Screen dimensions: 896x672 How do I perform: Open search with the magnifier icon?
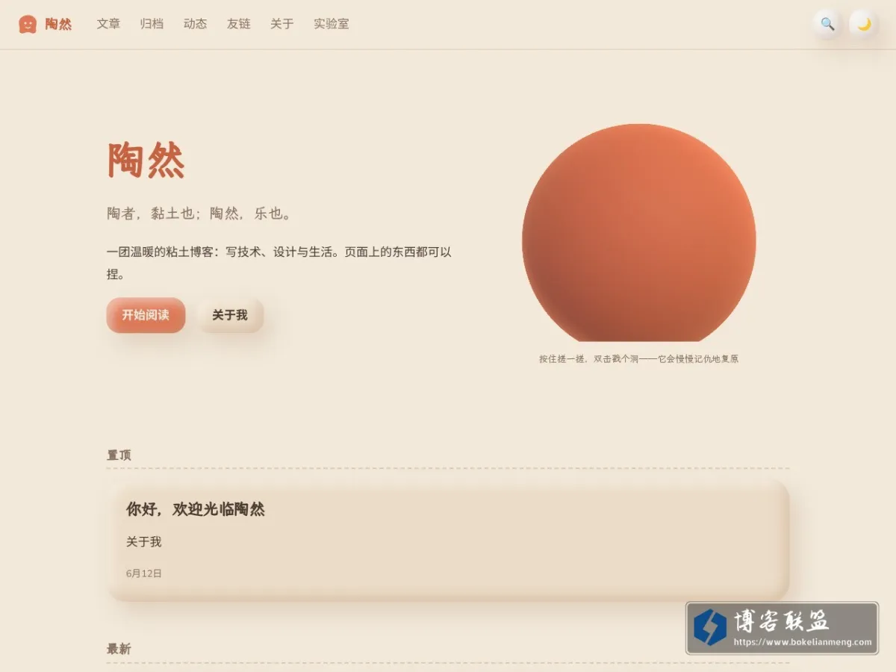(827, 24)
